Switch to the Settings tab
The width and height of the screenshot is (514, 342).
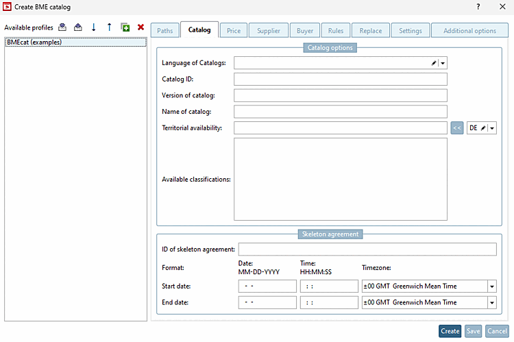pos(411,30)
